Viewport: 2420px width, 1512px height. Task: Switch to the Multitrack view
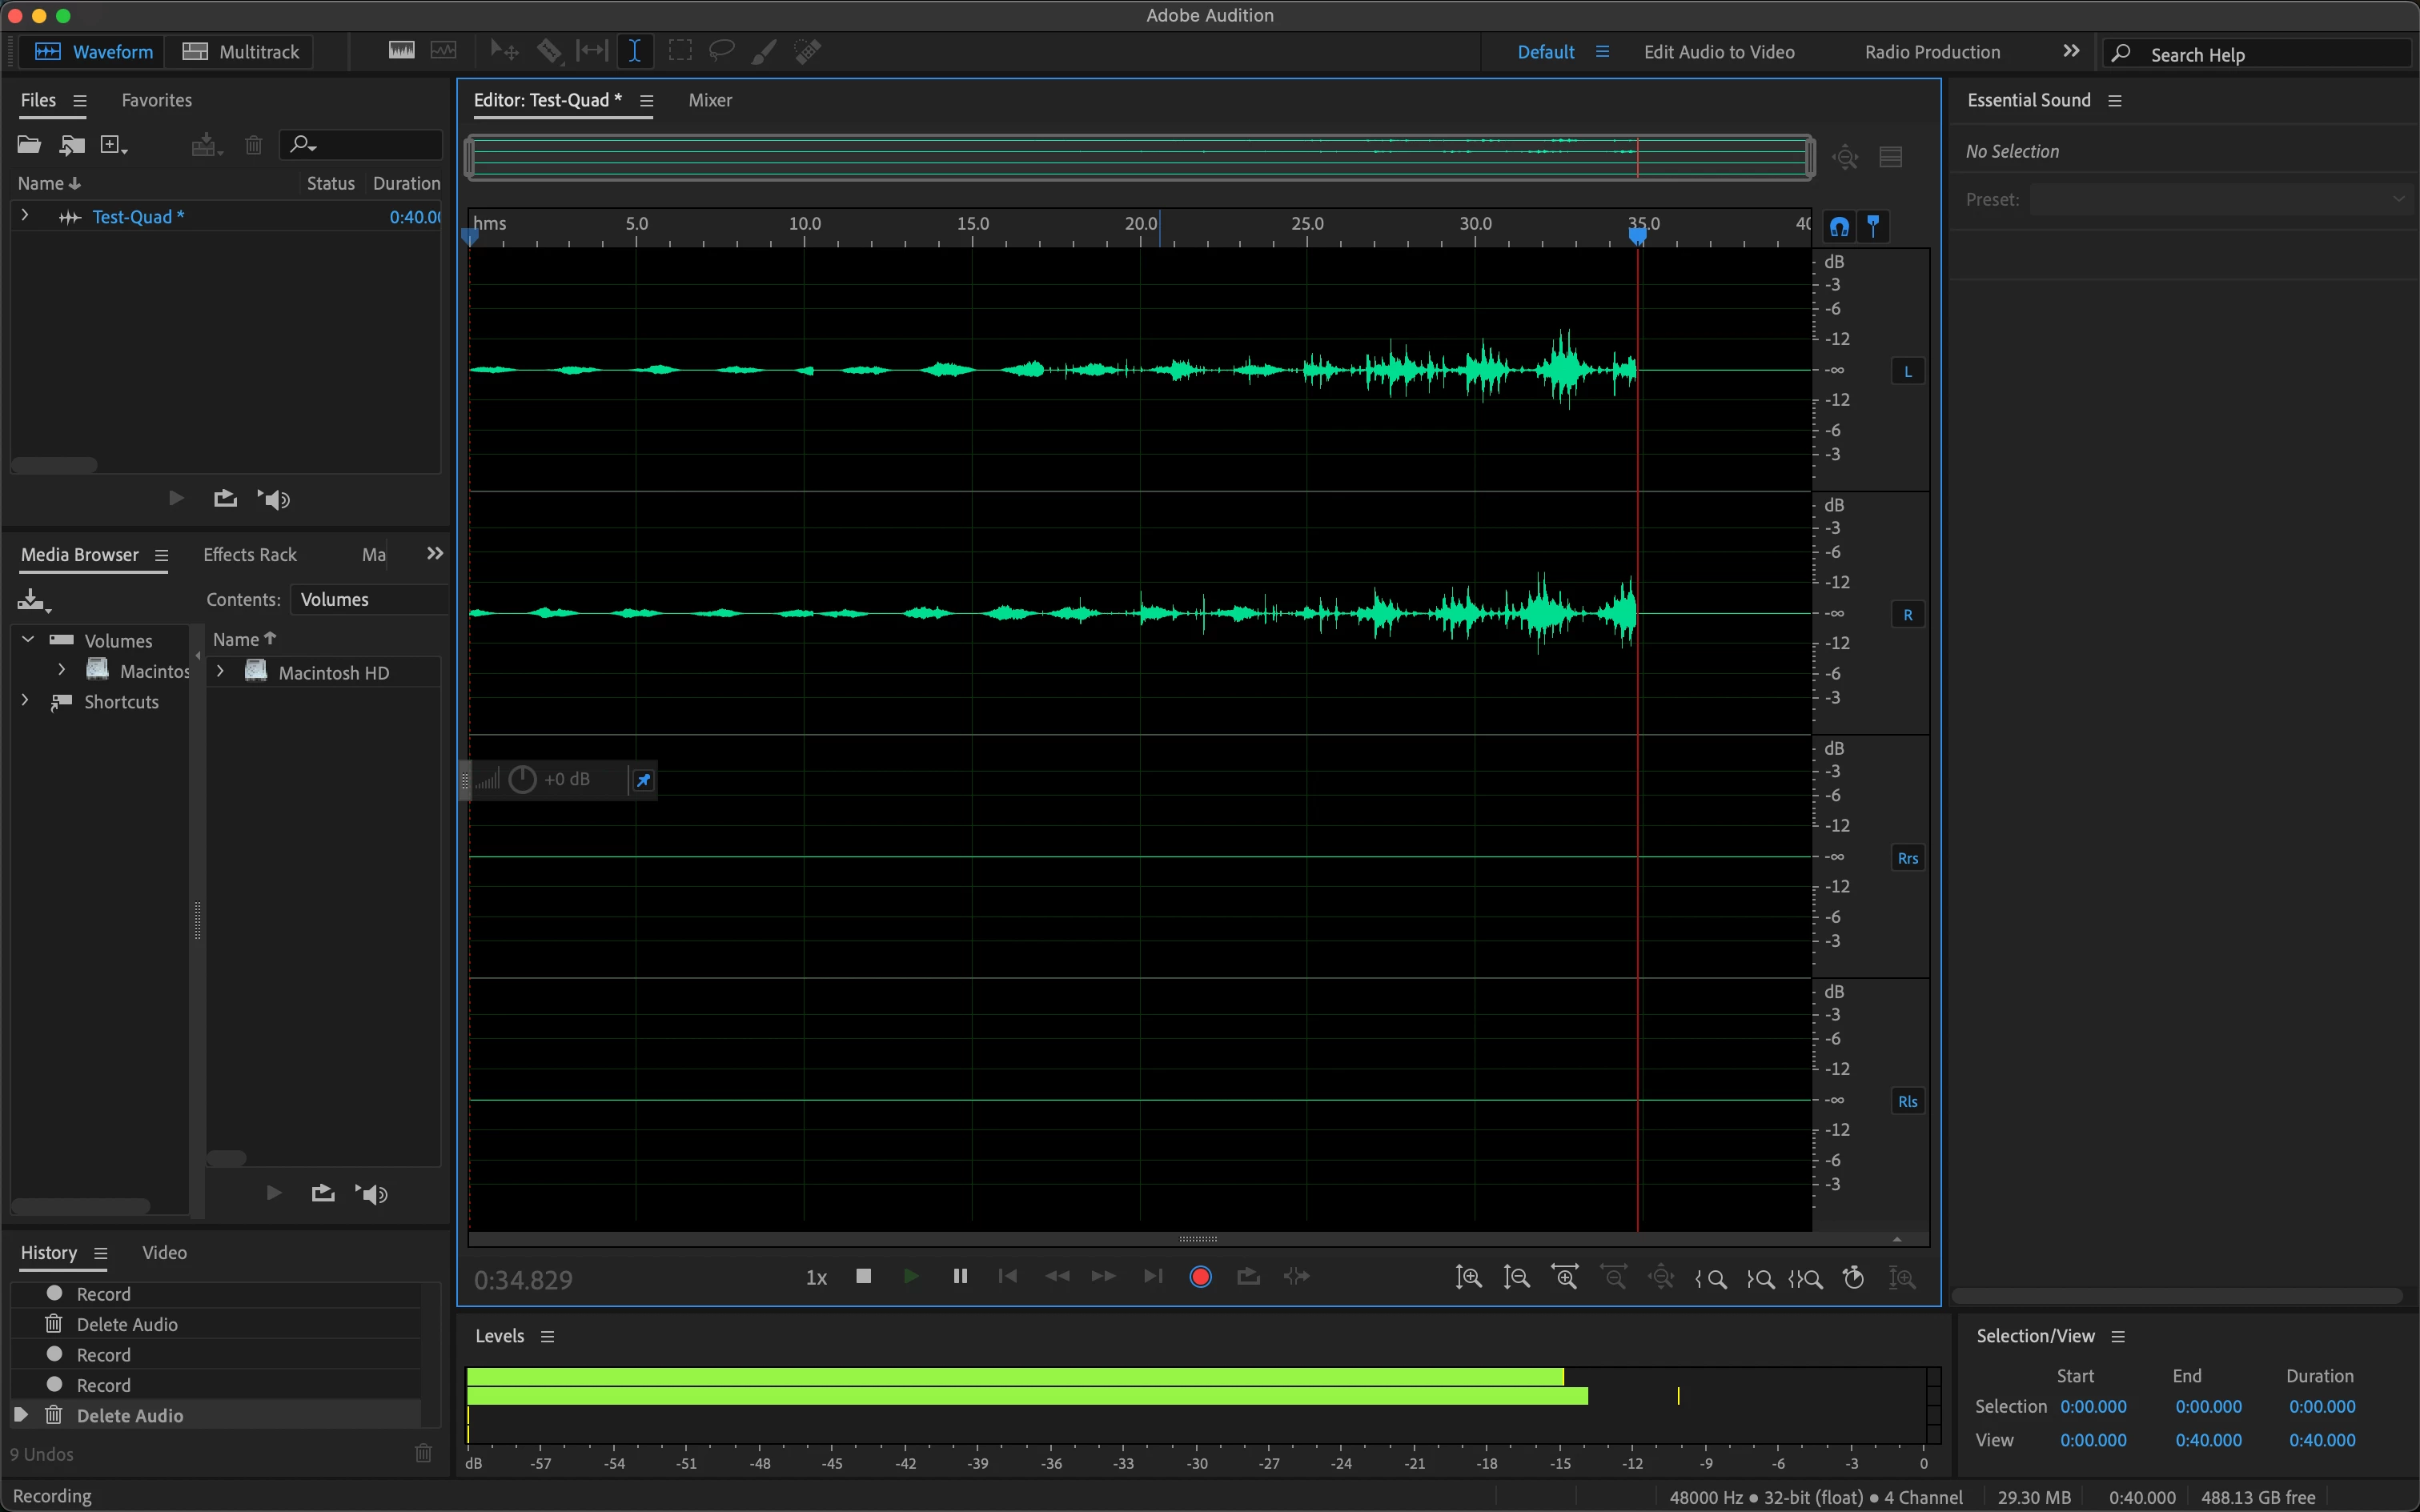coord(241,52)
